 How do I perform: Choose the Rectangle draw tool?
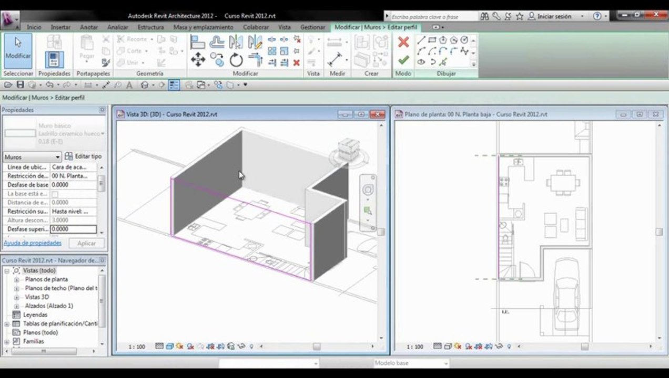[432, 40]
